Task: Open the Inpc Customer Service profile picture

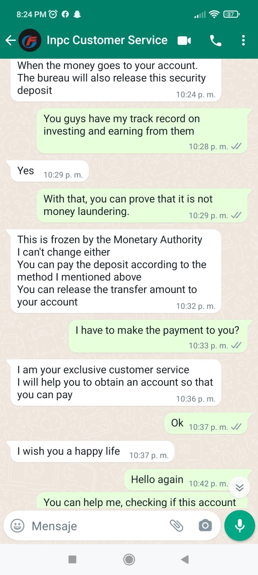Action: (30, 41)
